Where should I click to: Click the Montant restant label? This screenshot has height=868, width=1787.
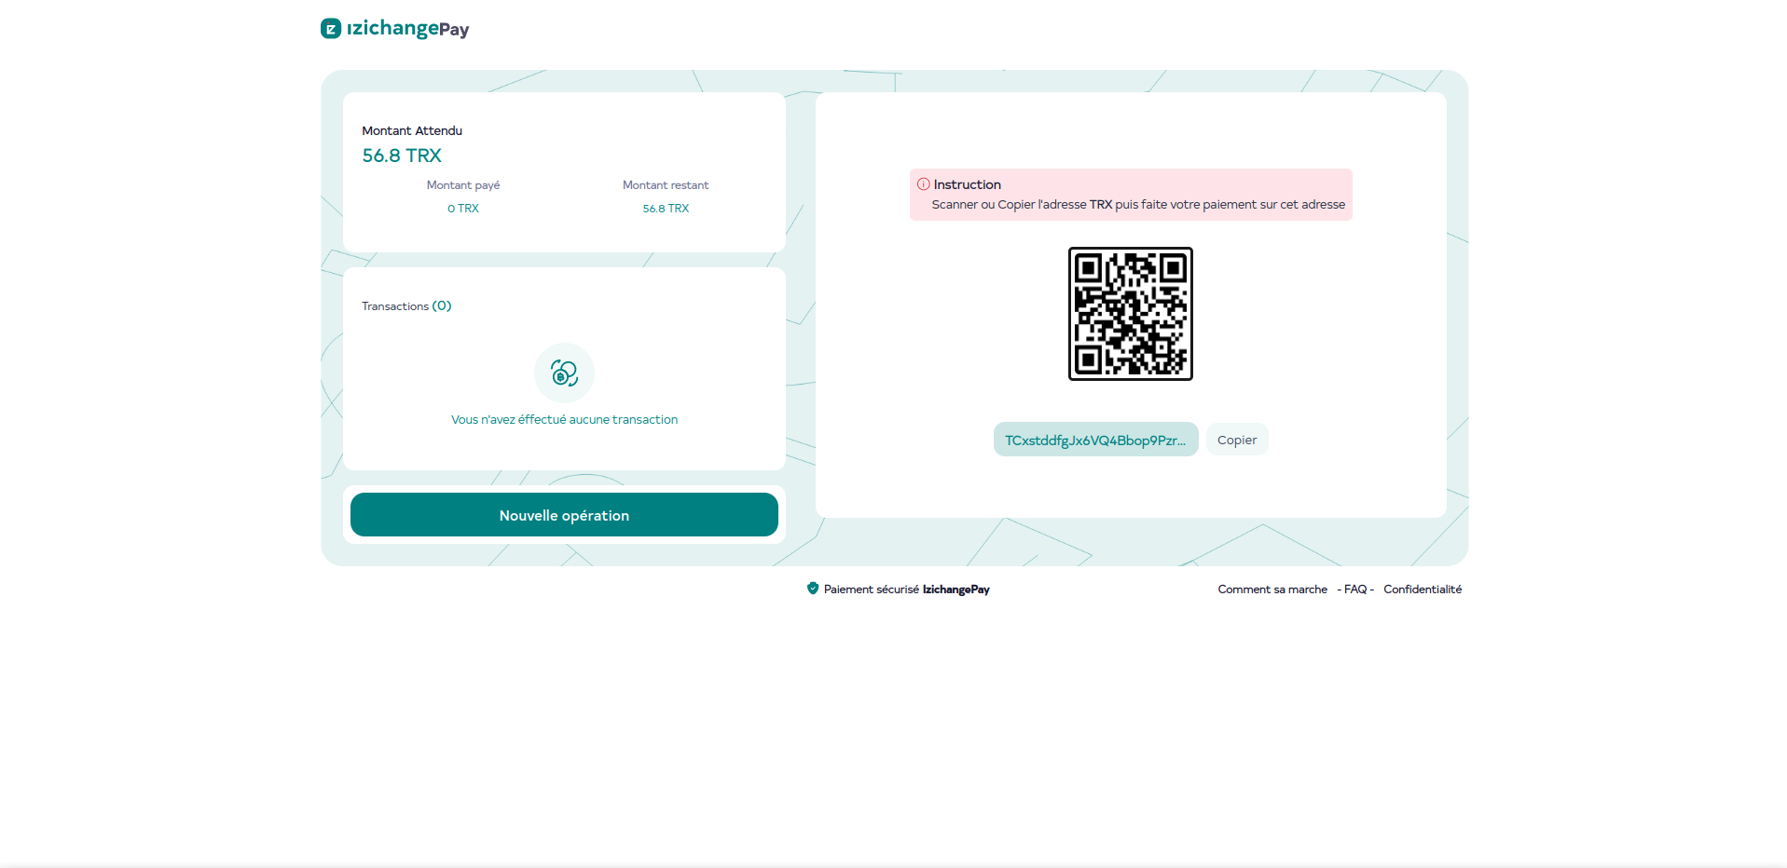(x=666, y=185)
